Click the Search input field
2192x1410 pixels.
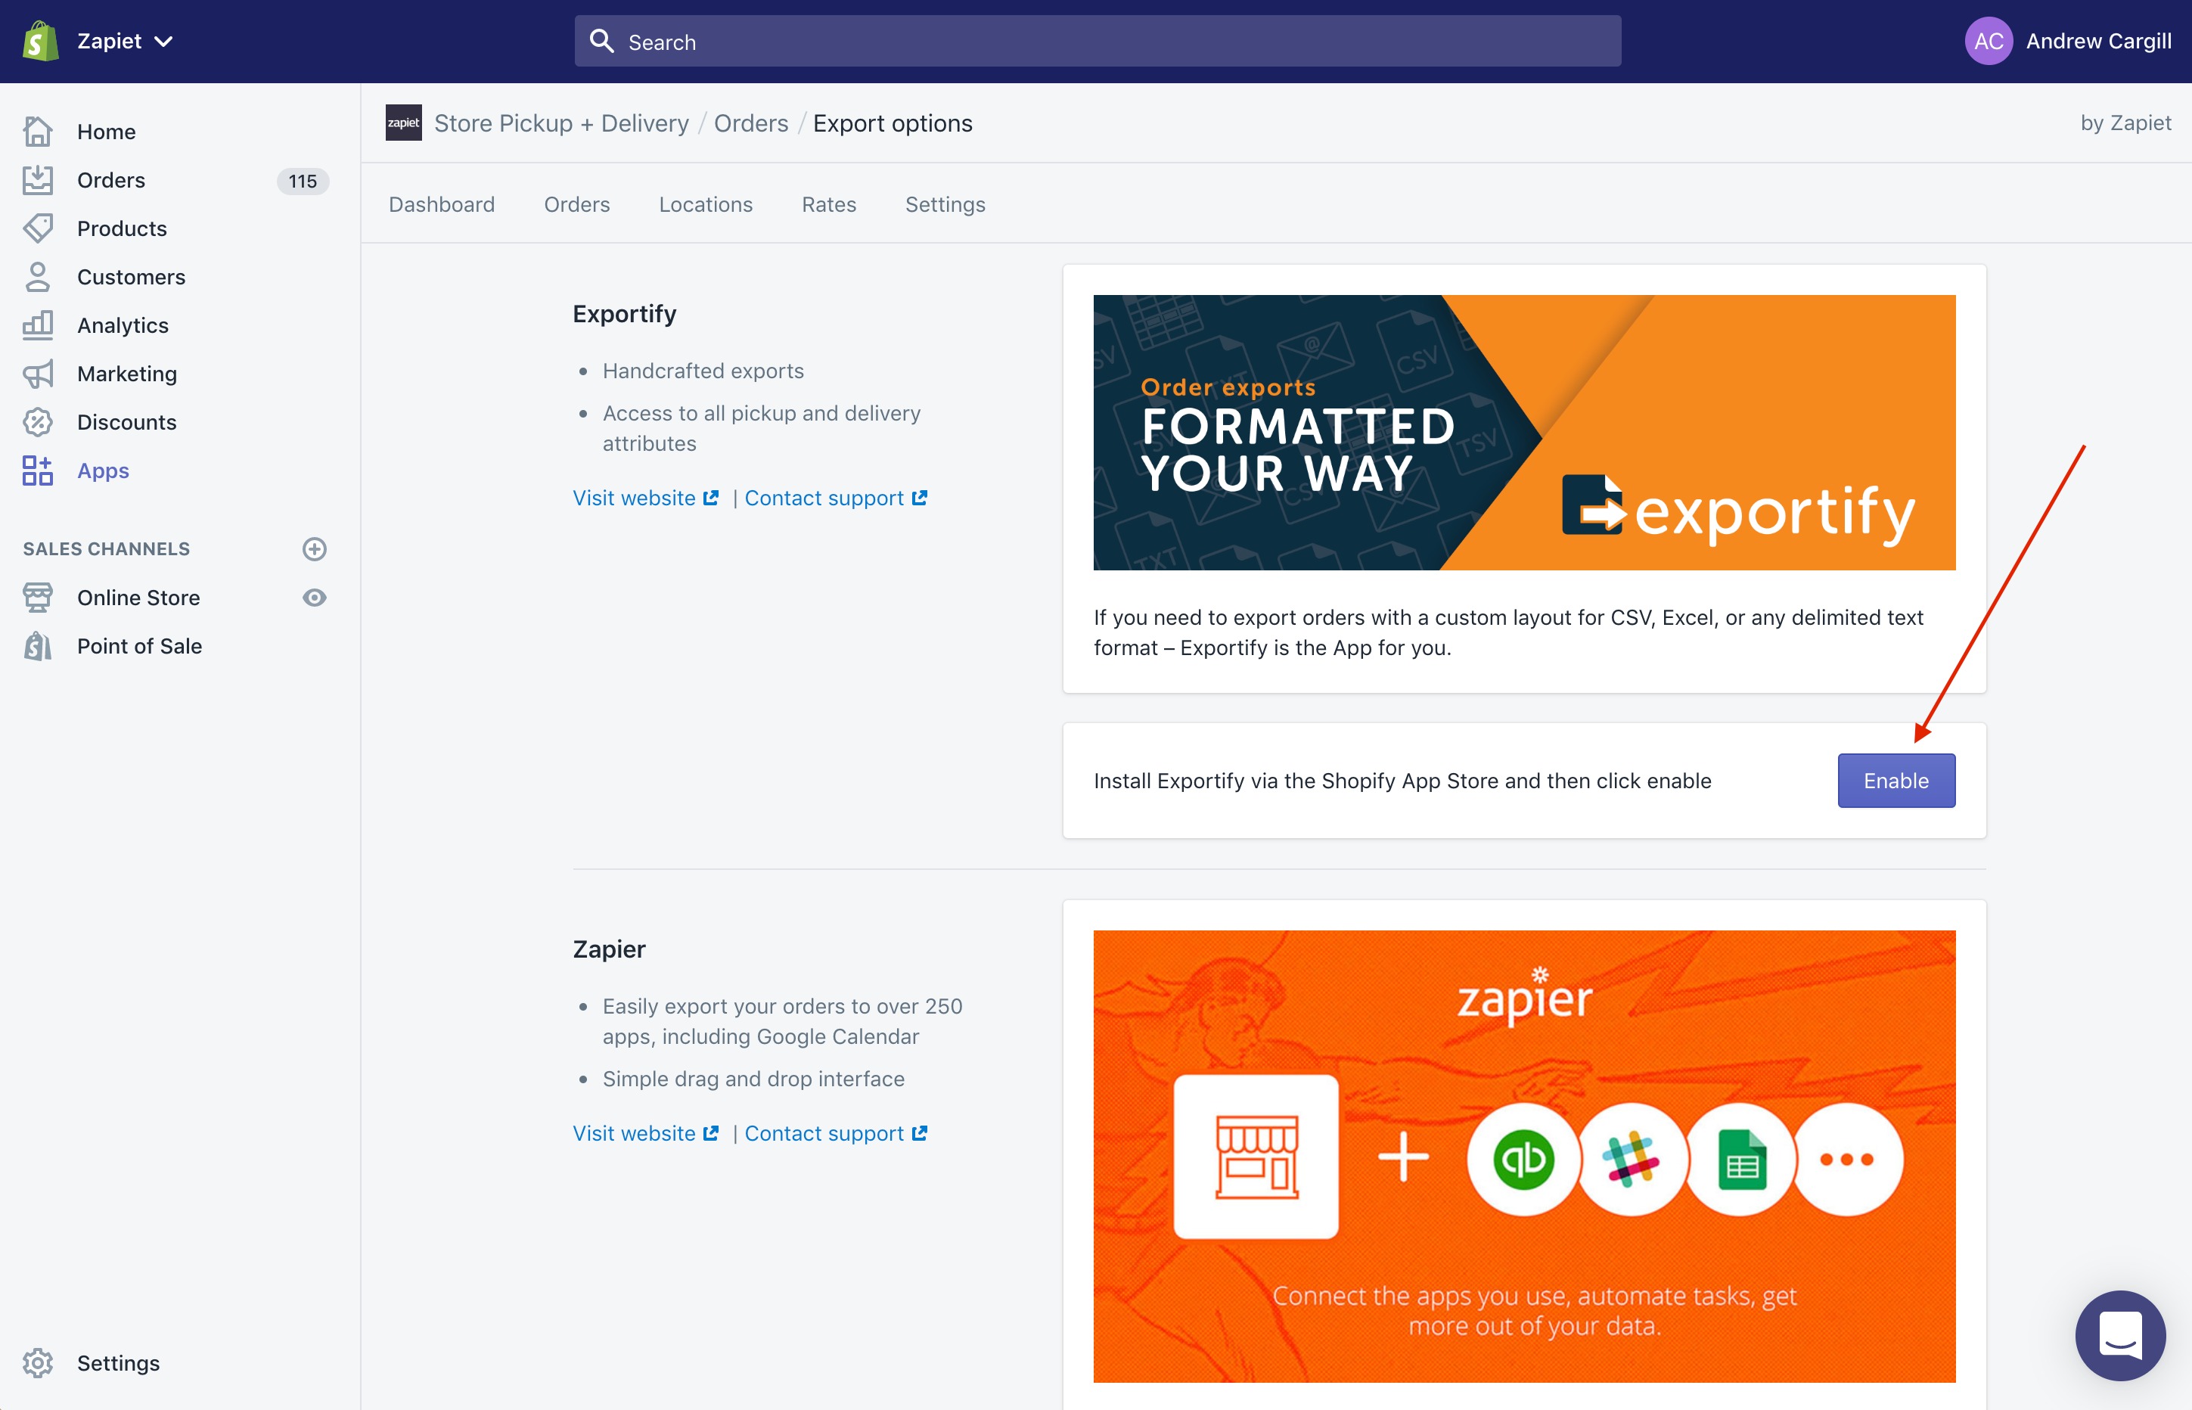[1098, 42]
